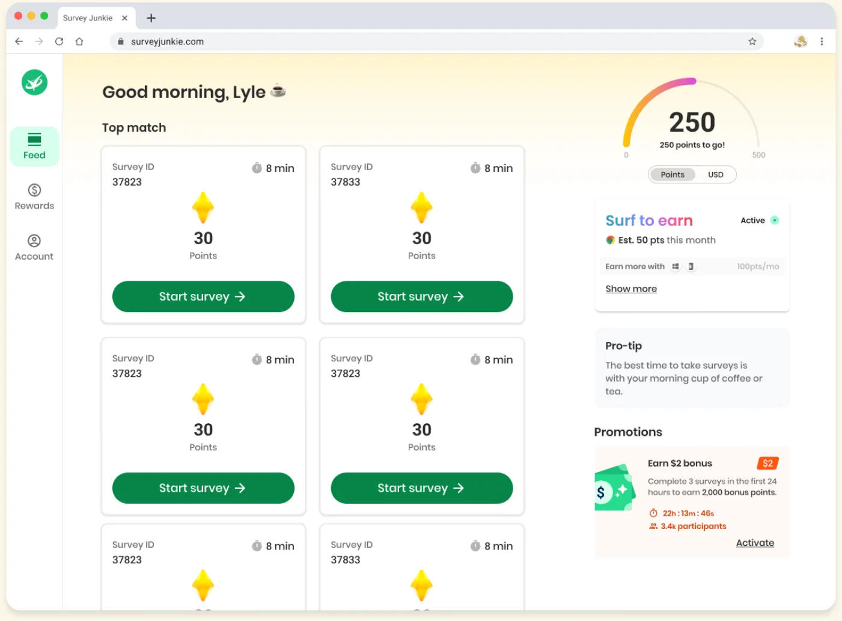Open the browser profile avatar

pos(801,41)
